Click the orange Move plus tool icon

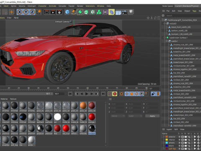[12, 12]
